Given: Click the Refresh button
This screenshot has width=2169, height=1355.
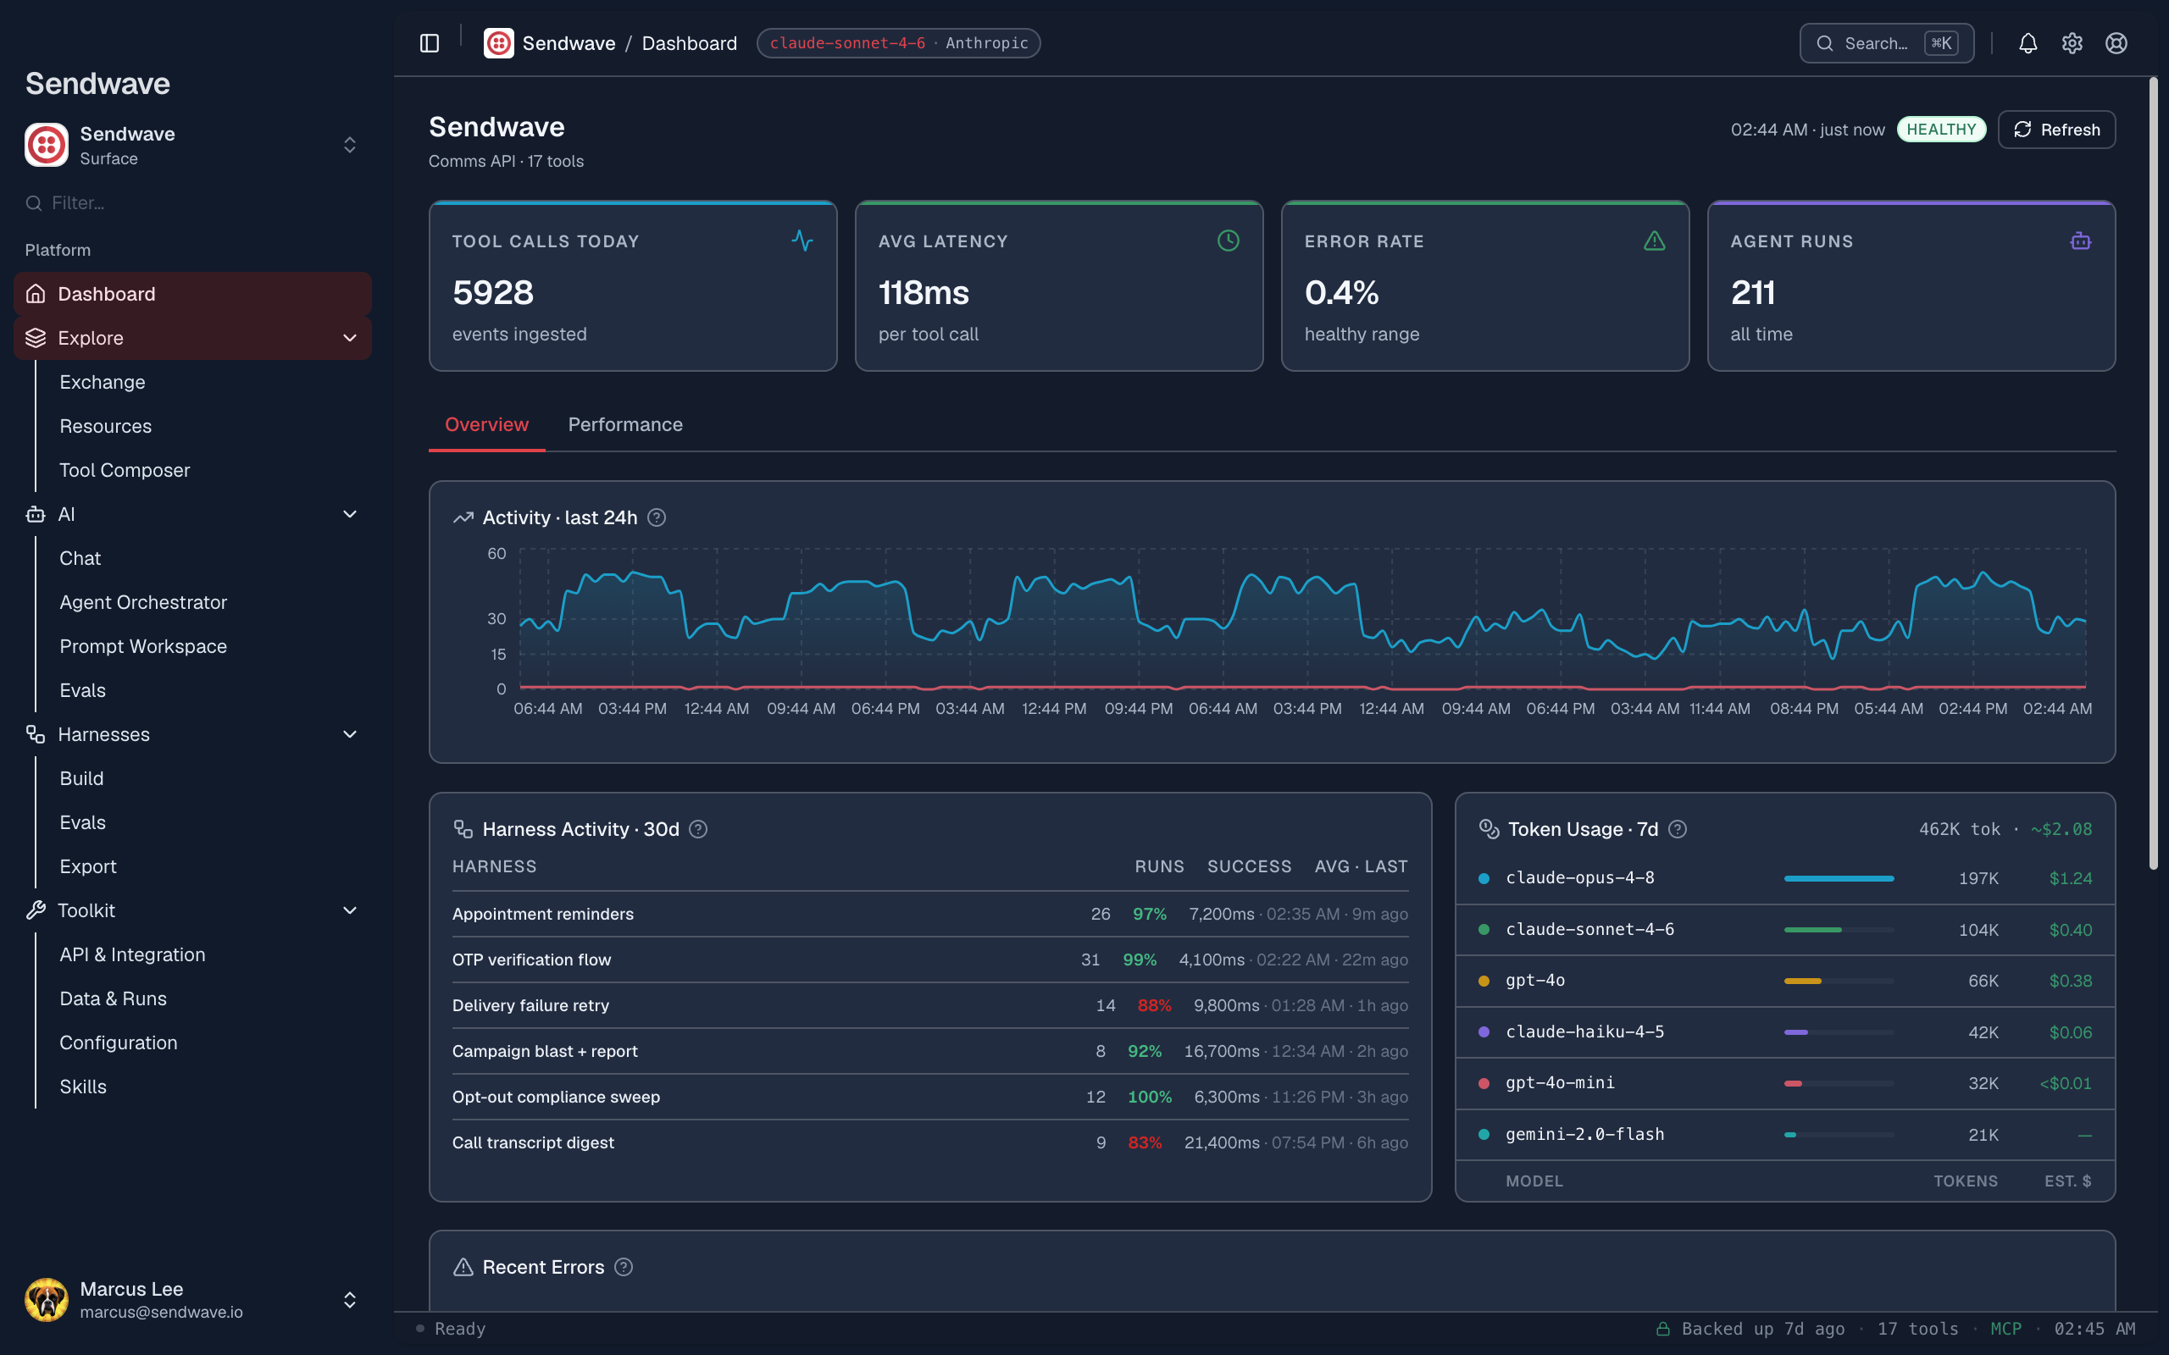Looking at the screenshot, I should [x=2056, y=130].
